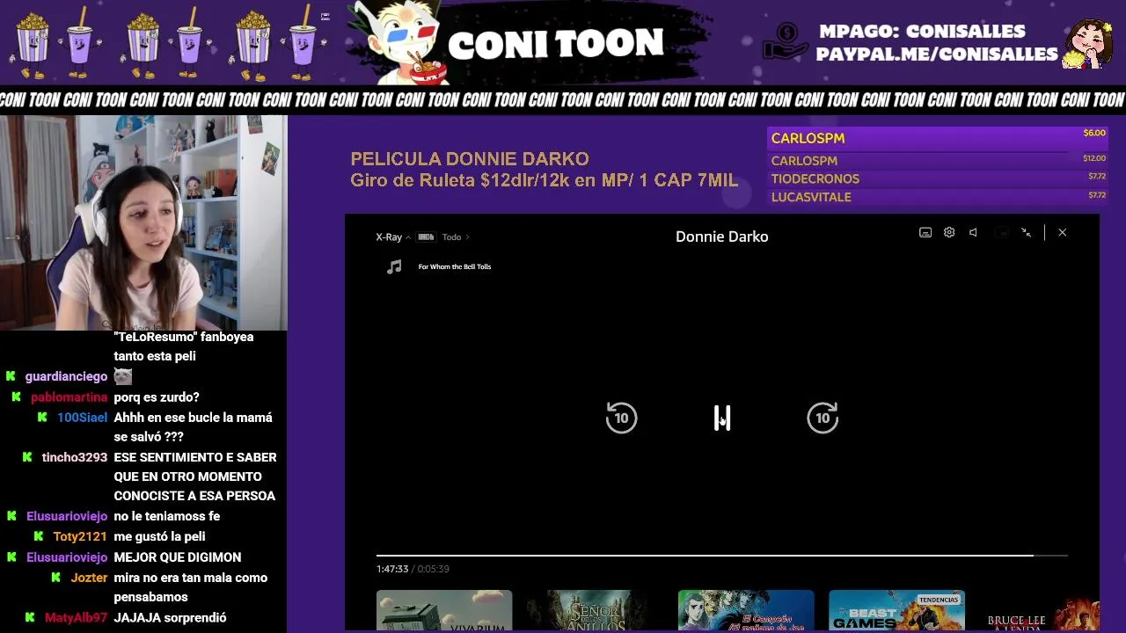
Task: Skip forward 10 seconds in the player
Action: coord(823,418)
